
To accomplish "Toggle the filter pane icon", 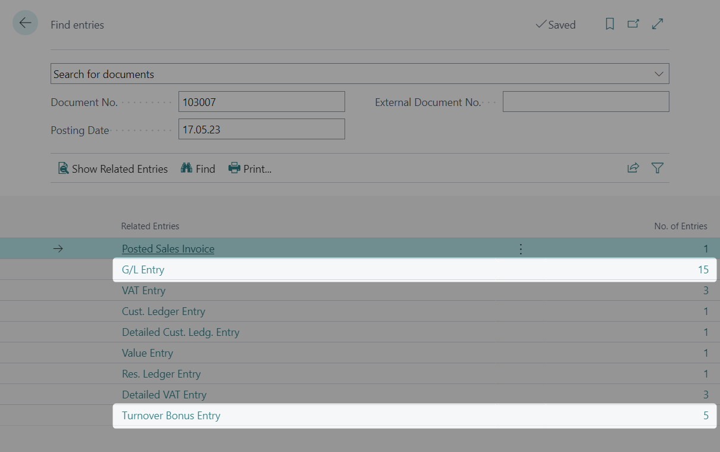I will [x=657, y=168].
